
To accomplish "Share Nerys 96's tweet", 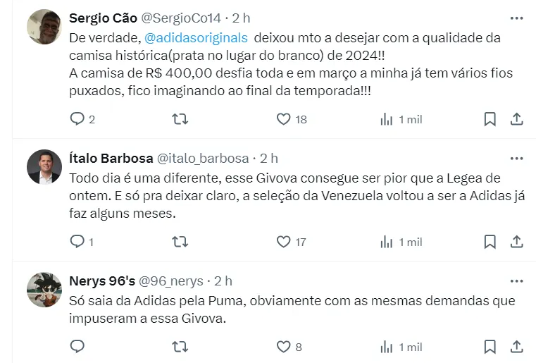I will [516, 346].
